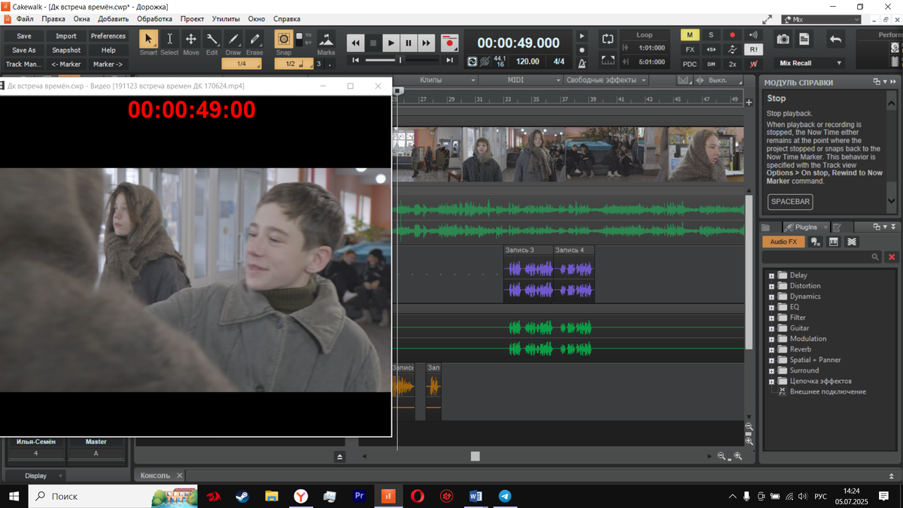Open Telegram from the taskbar
The height and width of the screenshot is (508, 903).
(x=504, y=497)
